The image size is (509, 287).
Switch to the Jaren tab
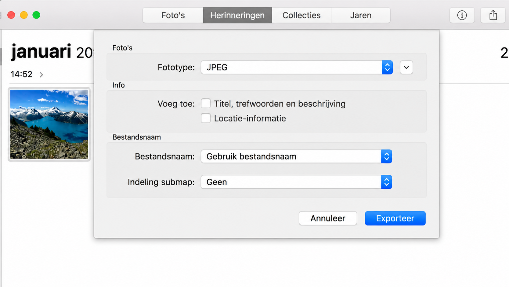click(361, 15)
